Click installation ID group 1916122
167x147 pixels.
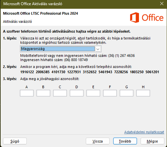coord(27,72)
